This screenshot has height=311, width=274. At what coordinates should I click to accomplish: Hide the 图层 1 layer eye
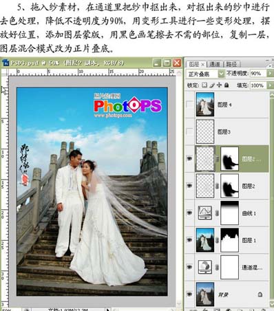(189, 240)
